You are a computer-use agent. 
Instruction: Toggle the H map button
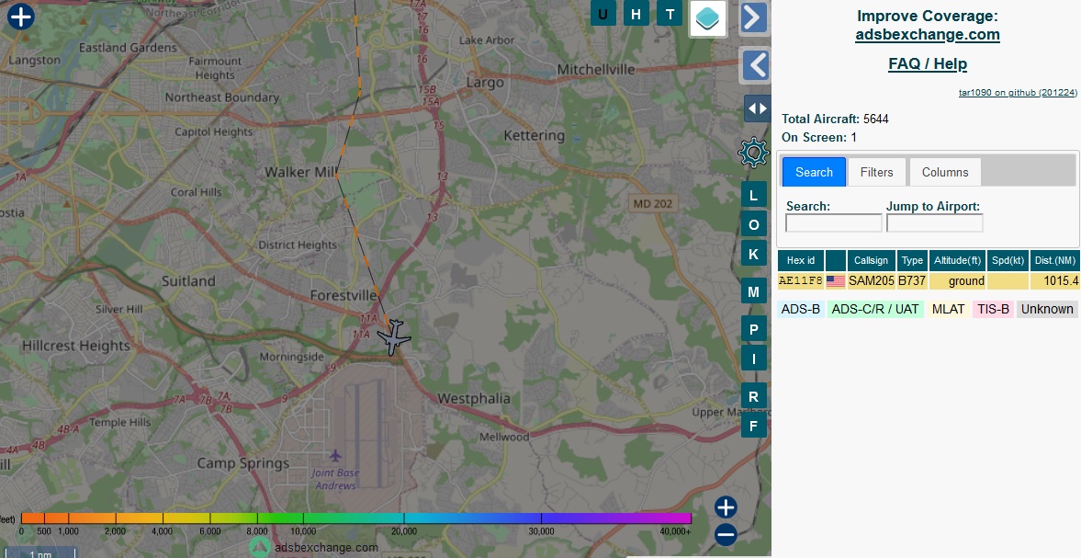coord(636,14)
